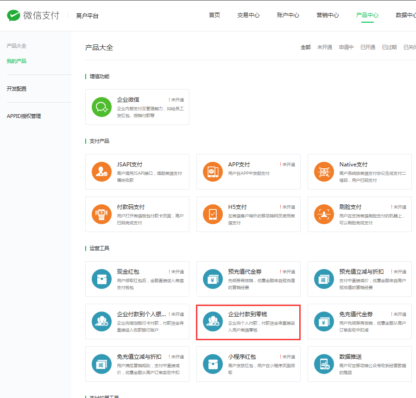Viewport: 416px width, 398px height.
Task: Select the 付款码支付 scanner icon
Action: pos(101,214)
